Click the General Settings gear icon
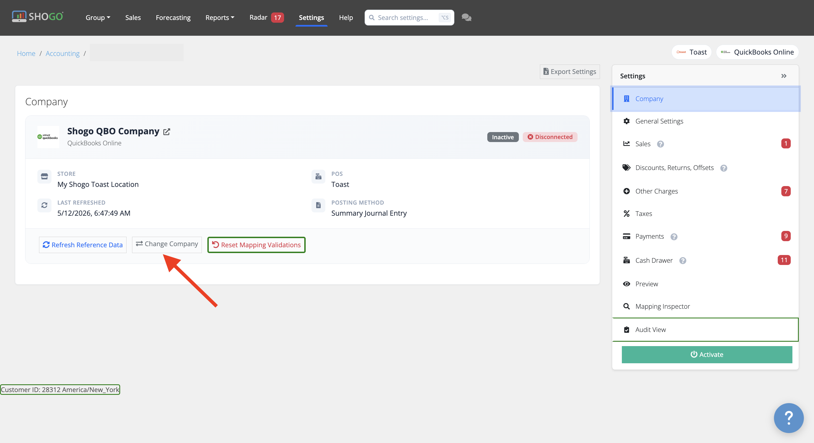814x443 pixels. pos(626,121)
